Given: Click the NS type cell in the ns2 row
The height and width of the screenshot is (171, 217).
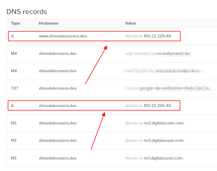Looking at the screenshot, I should tap(14, 123).
